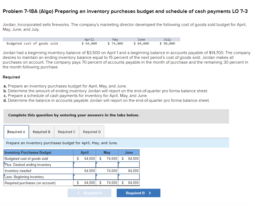Click the Required B navigation button

(x=138, y=193)
